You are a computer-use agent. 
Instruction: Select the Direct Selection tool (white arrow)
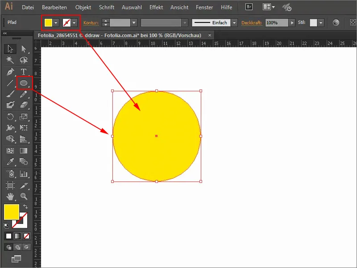coord(24,49)
